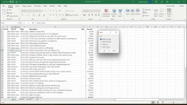Click the Cut command

click(9, 10)
